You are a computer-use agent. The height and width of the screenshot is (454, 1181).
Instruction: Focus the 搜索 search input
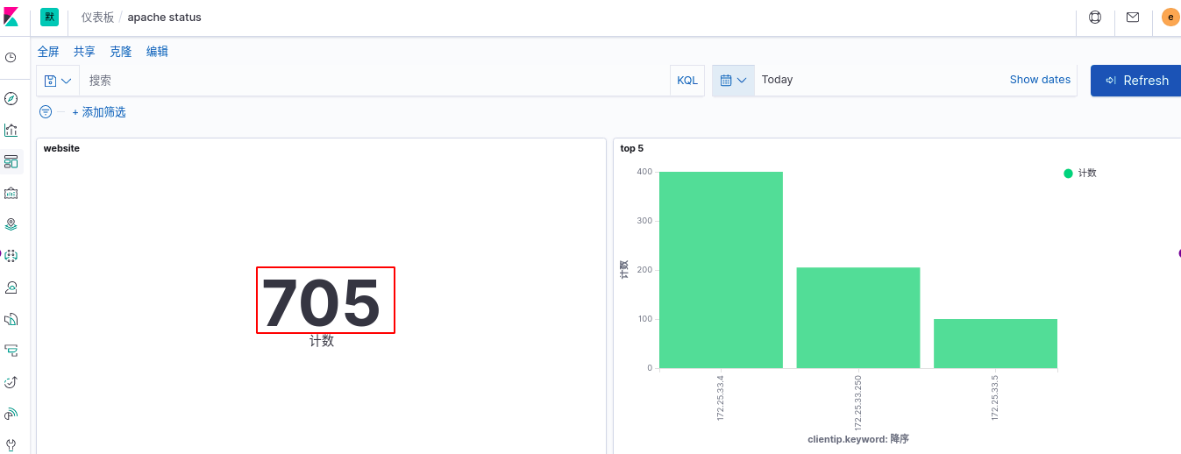(x=374, y=80)
